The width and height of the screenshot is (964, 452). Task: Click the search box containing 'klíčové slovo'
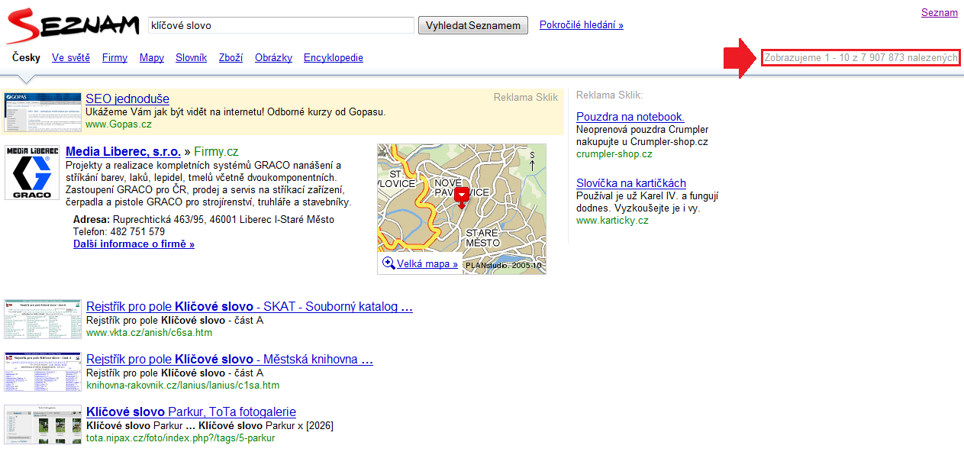[x=281, y=25]
